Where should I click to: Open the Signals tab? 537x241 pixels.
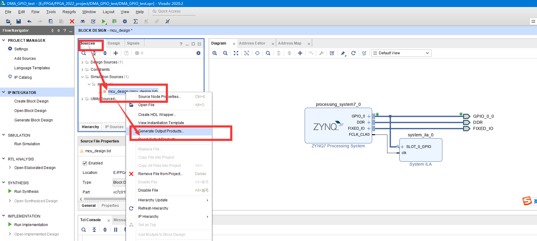133,43
